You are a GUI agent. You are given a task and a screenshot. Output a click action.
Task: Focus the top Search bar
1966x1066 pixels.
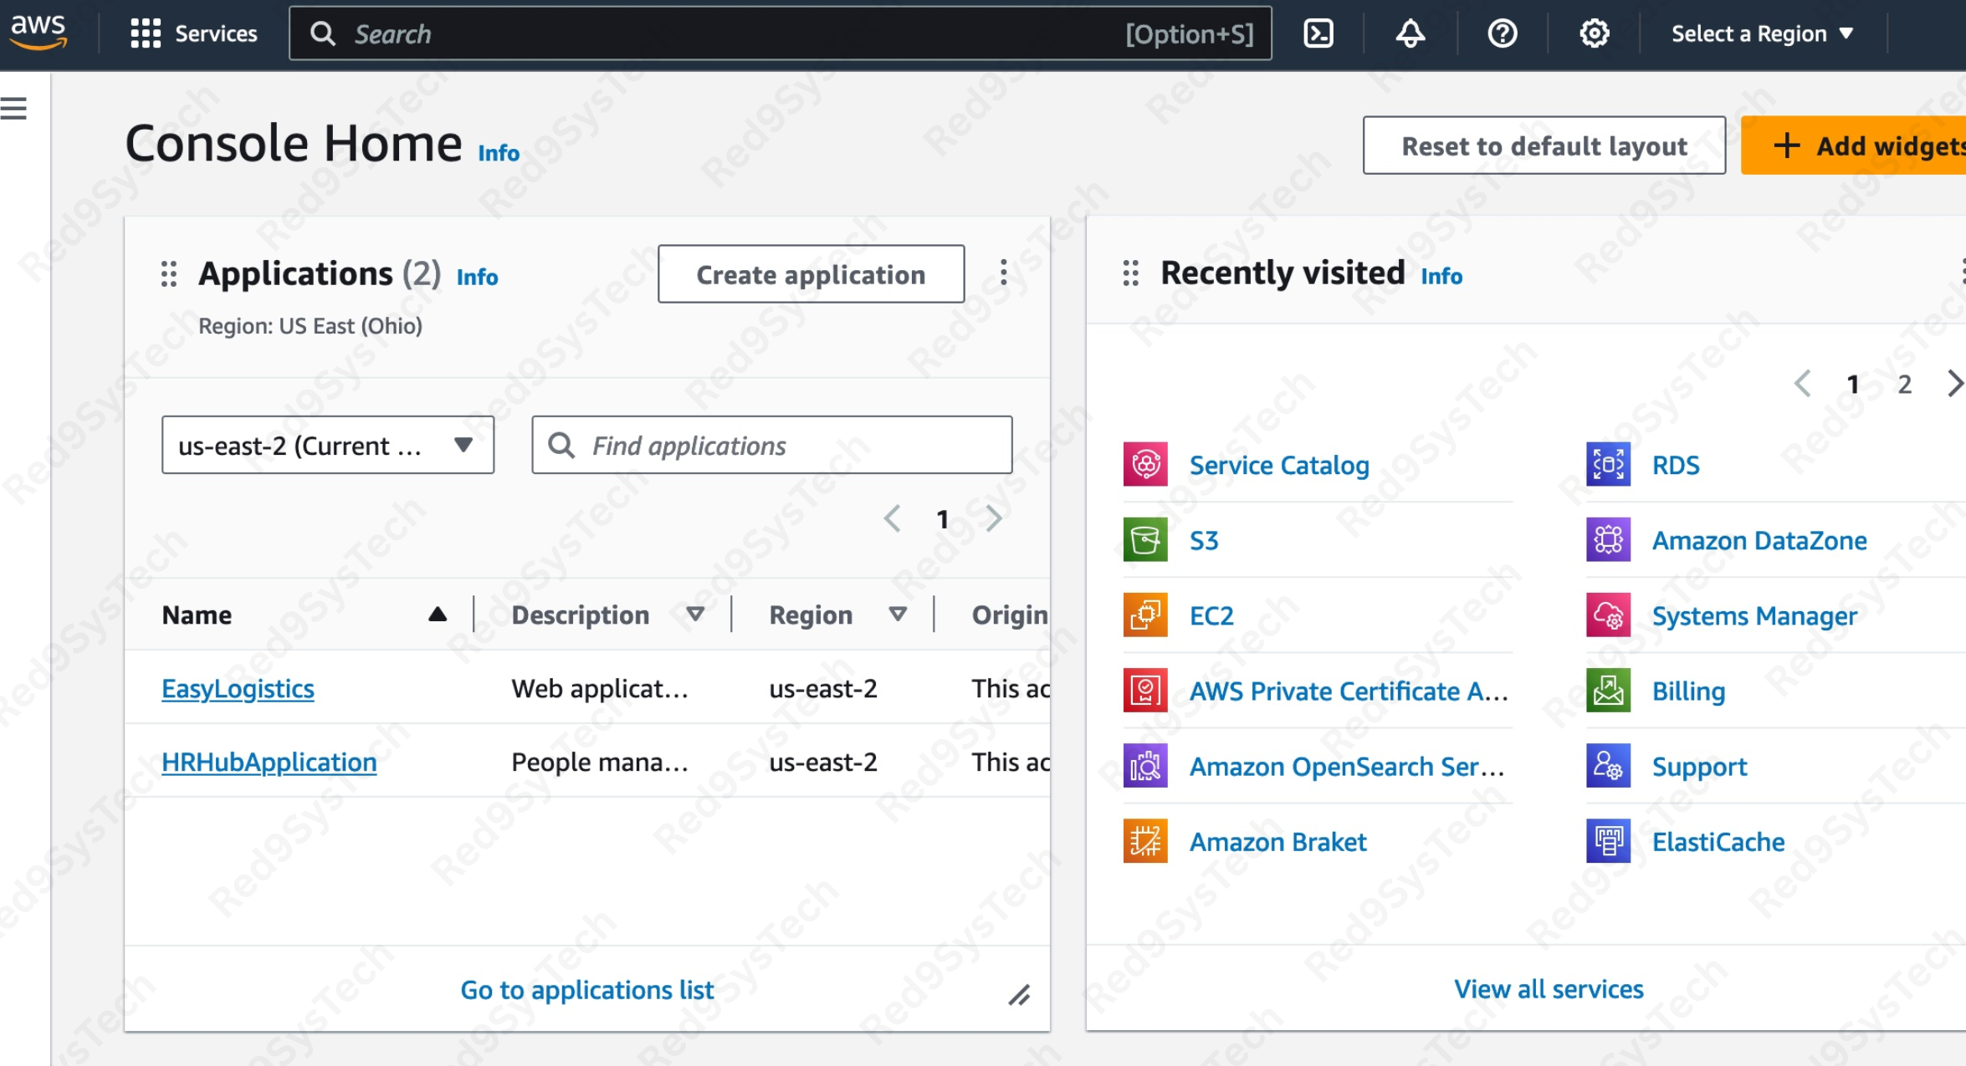pos(780,33)
